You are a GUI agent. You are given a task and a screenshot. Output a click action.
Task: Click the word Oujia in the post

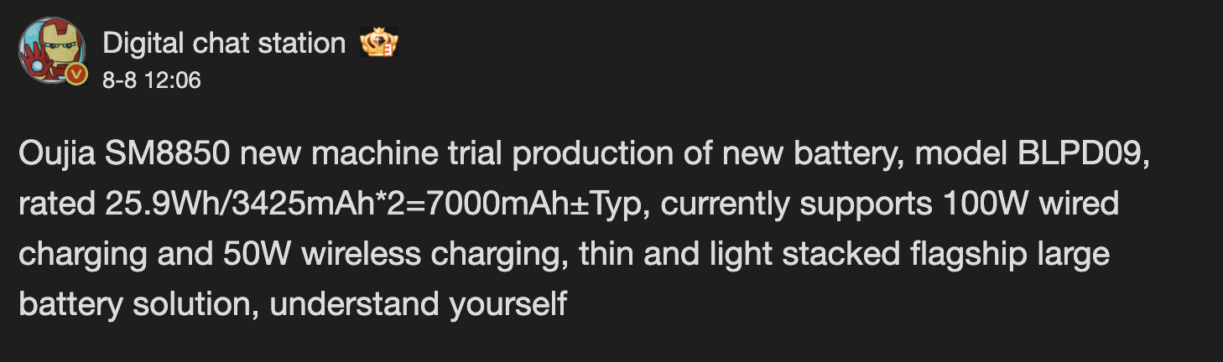pos(56,154)
